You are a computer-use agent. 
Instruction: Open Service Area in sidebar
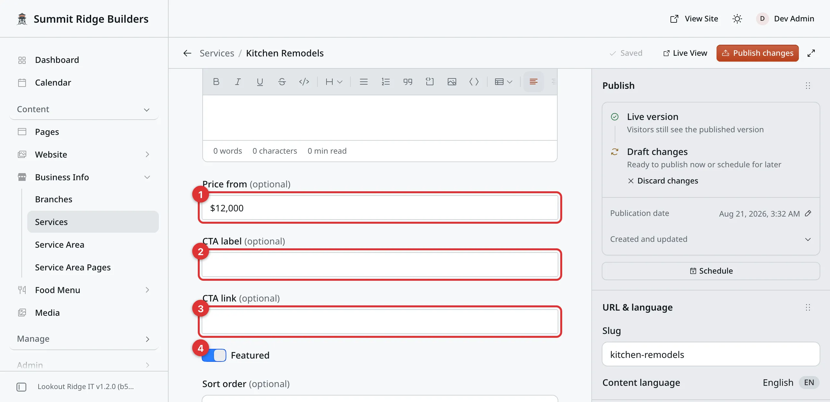click(x=60, y=245)
